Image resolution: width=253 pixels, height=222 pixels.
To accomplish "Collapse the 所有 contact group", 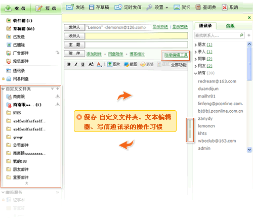I will click(x=196, y=73).
